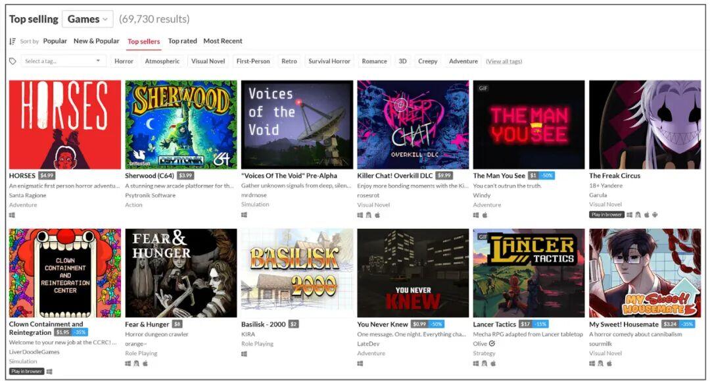Click the verified checkmark next to Olive
This screenshot has height=381, width=710.
(492, 343)
